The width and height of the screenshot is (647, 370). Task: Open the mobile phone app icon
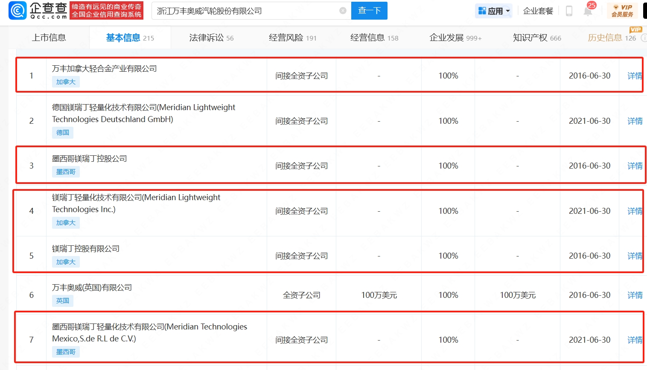click(x=569, y=11)
